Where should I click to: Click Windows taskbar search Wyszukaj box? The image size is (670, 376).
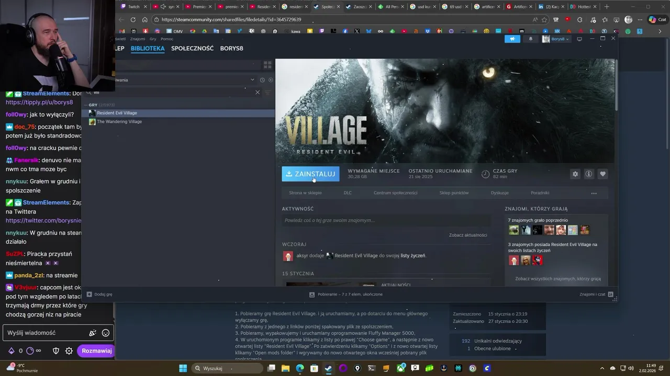click(x=227, y=368)
